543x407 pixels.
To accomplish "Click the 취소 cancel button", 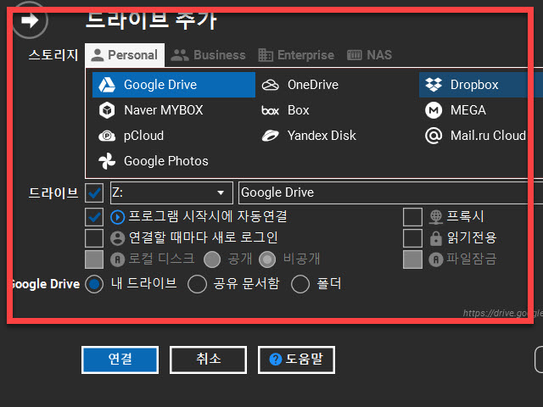I will tap(208, 360).
